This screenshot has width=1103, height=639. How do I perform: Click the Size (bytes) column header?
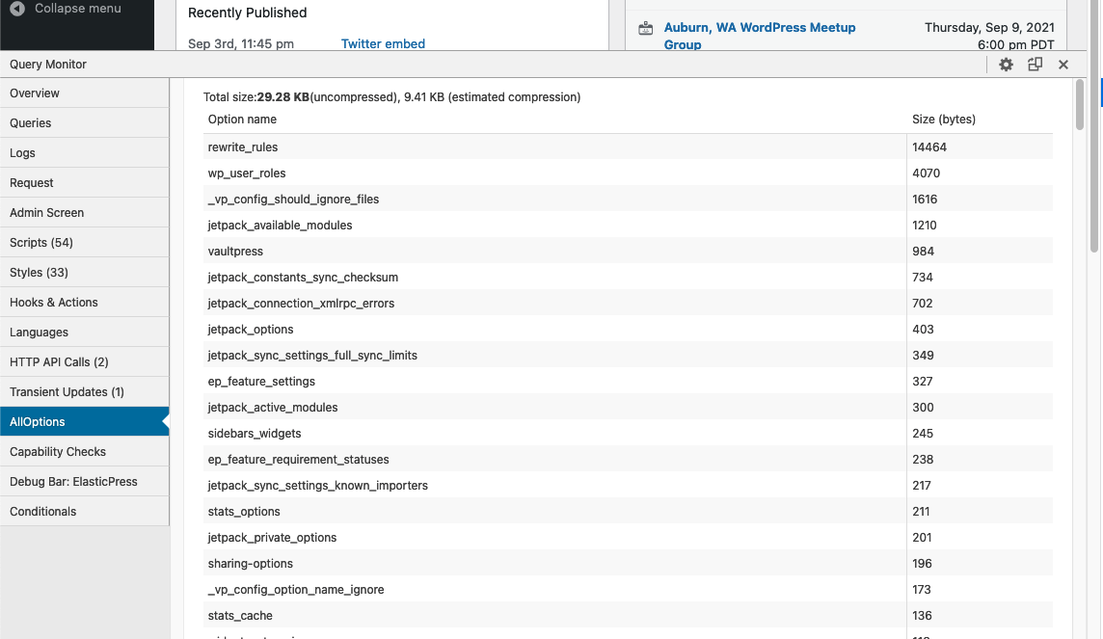pyautogui.click(x=943, y=120)
